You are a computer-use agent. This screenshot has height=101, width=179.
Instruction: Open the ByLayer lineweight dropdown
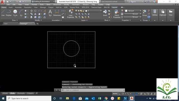133,14
